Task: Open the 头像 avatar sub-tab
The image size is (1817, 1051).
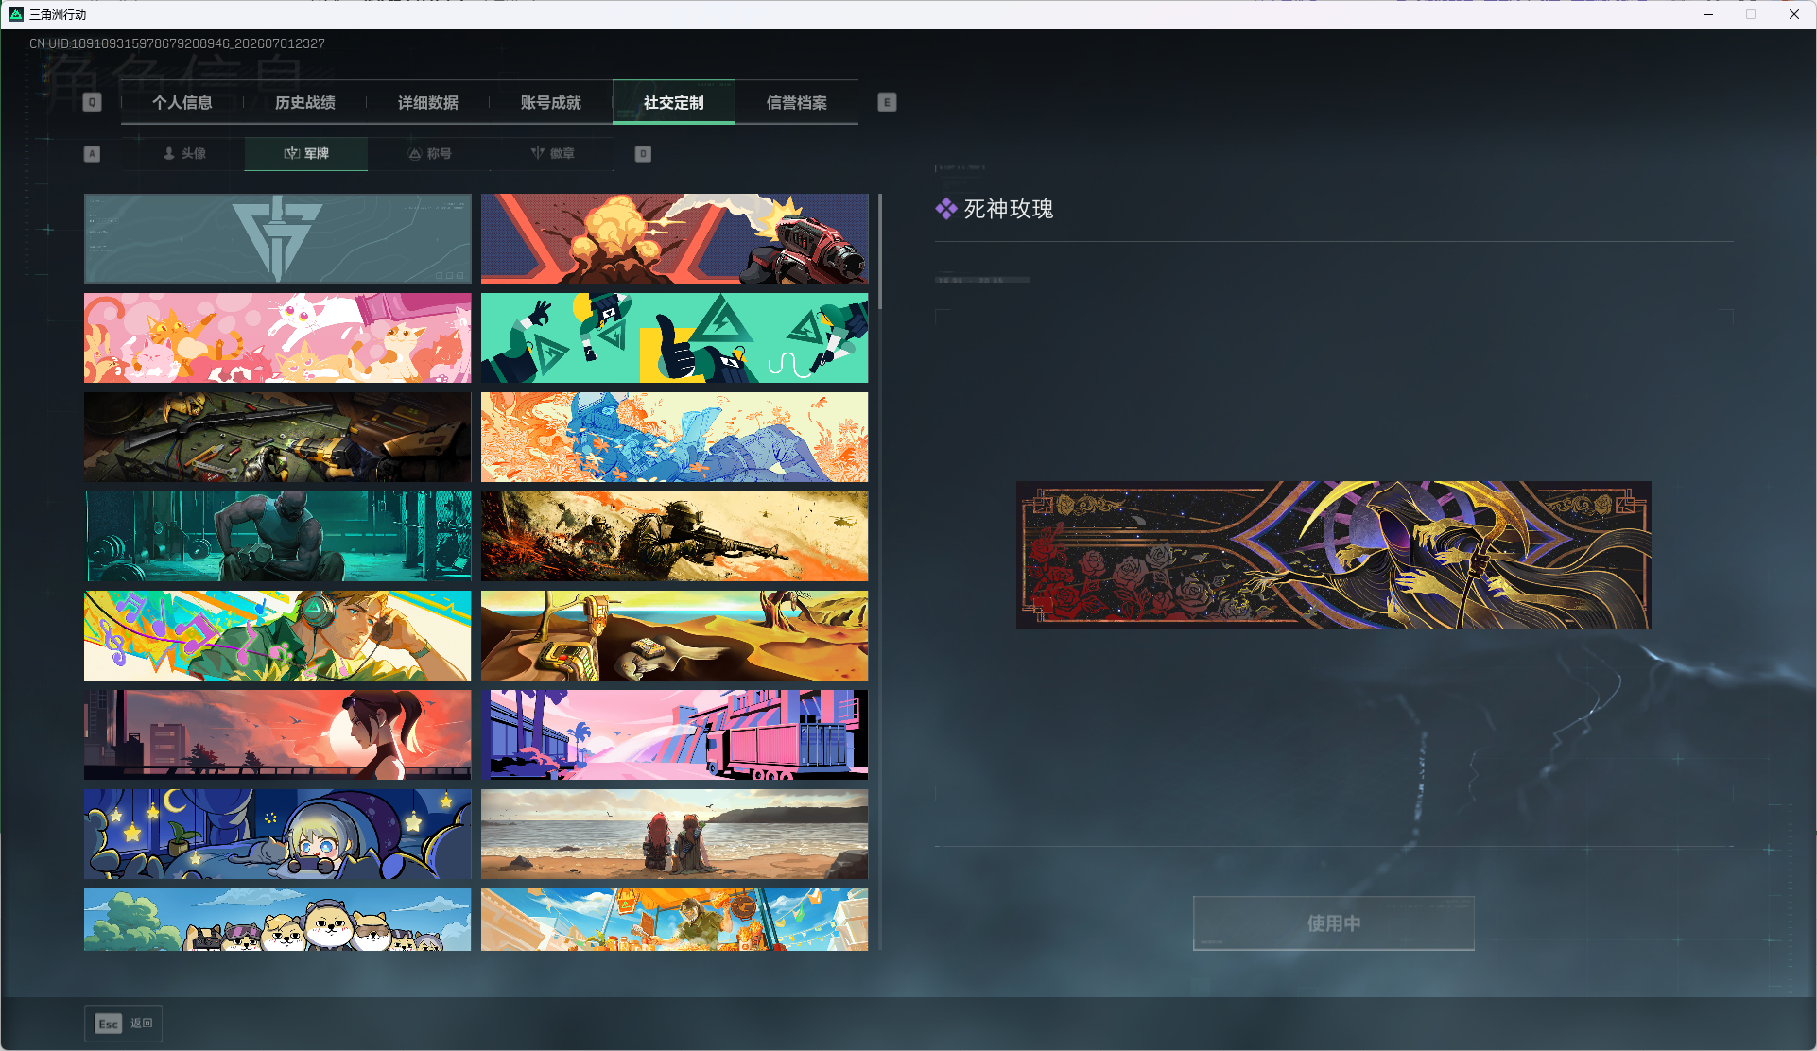Action: 183,153
